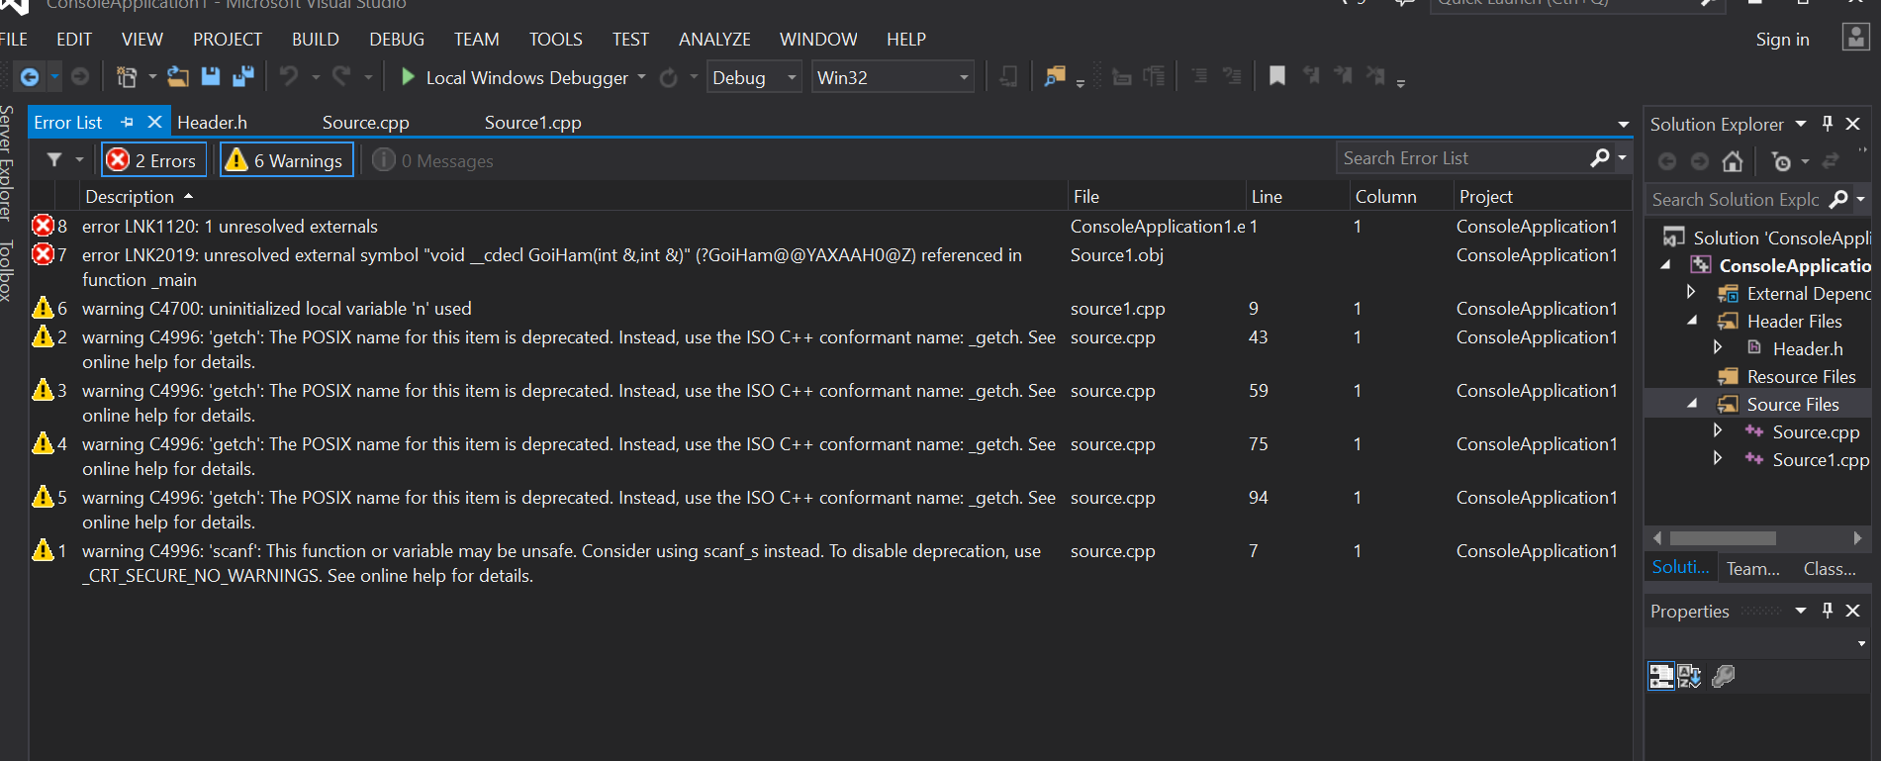Select the error LNK2019 unresolved external symbol row

[829, 267]
